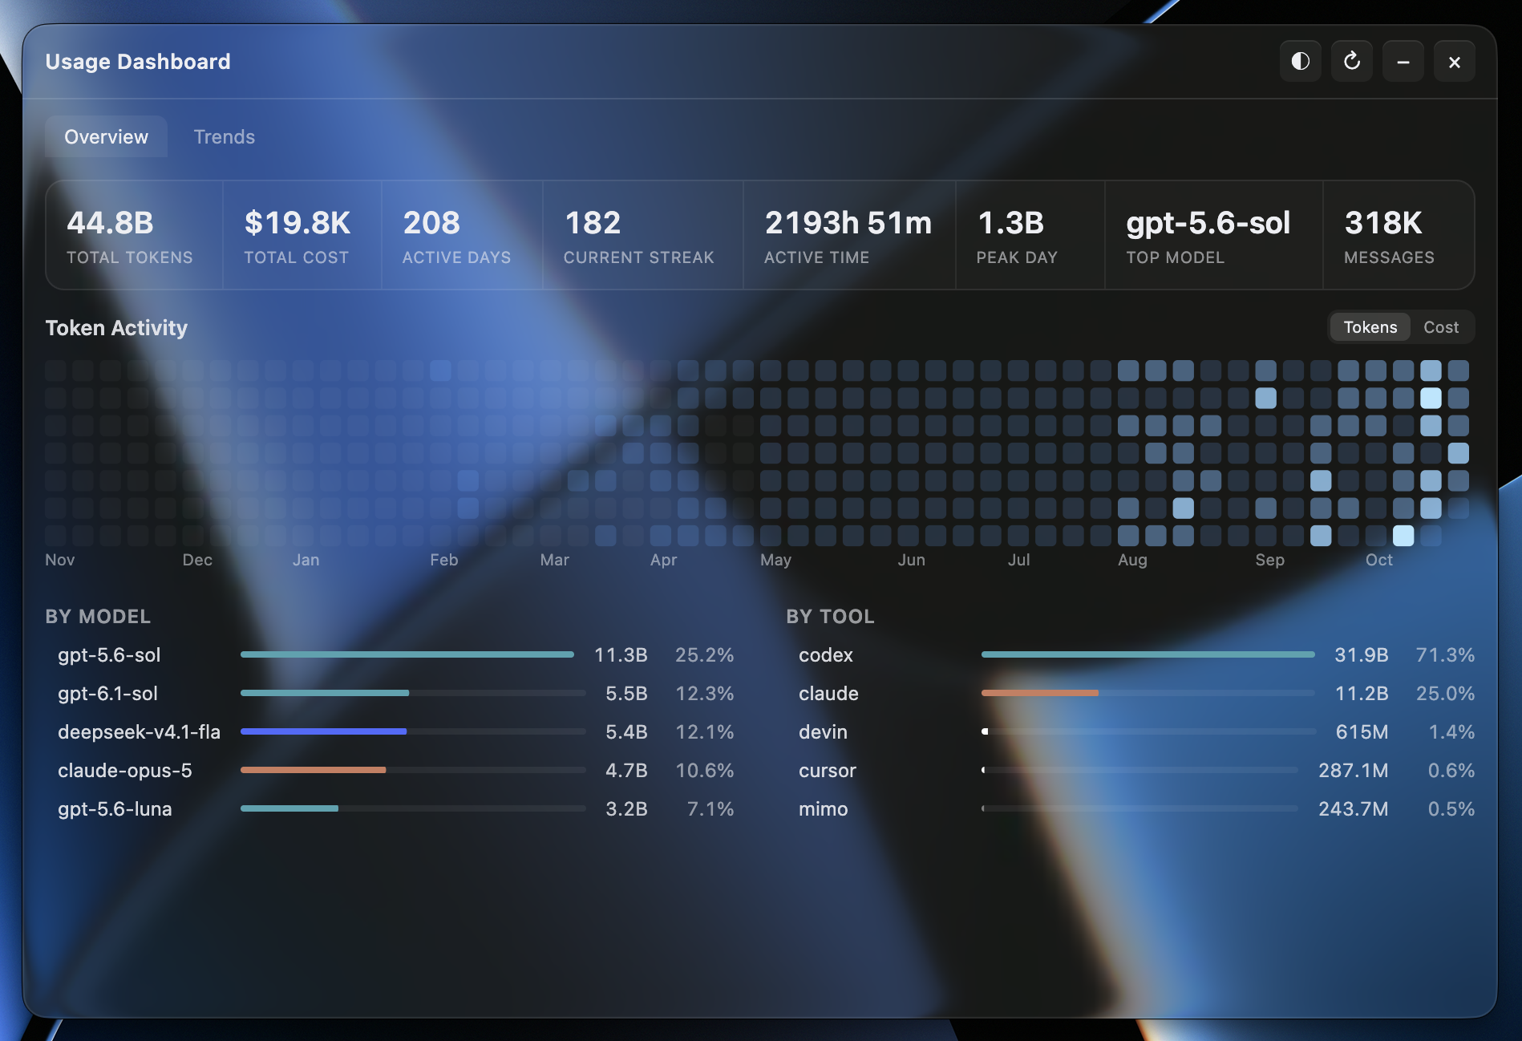Image resolution: width=1522 pixels, height=1041 pixels.
Task: Click the codex usage progress bar
Action: click(1148, 654)
